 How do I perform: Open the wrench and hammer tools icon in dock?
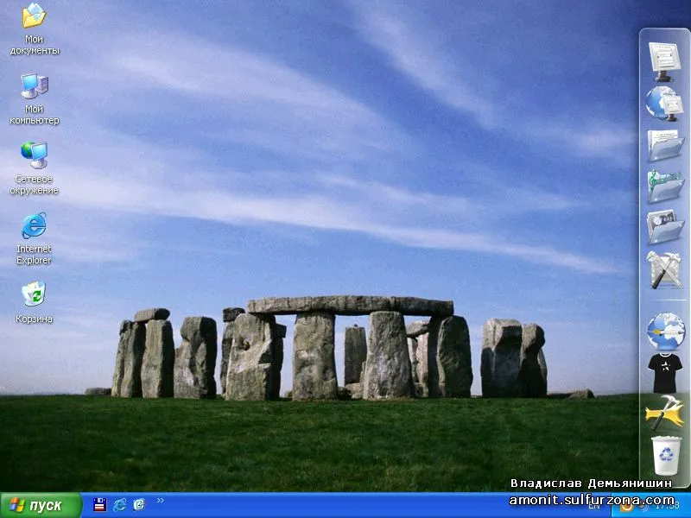[664, 269]
